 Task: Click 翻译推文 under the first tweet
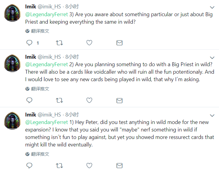point(40,31)
